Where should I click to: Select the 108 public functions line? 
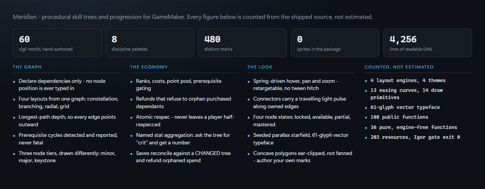point(399,117)
